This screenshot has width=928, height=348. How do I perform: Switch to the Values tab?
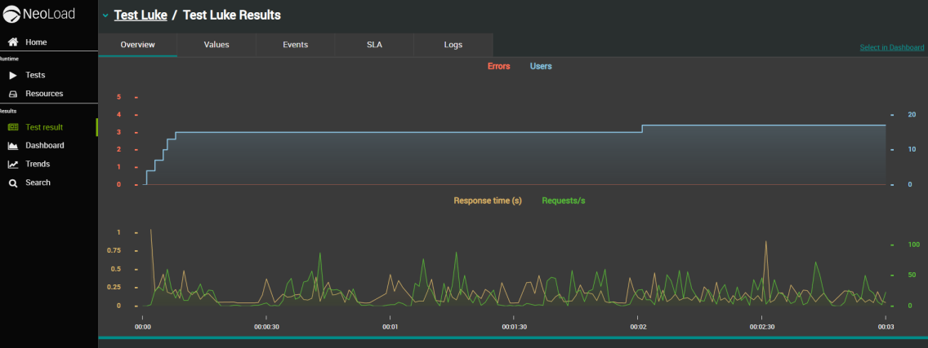coord(216,45)
